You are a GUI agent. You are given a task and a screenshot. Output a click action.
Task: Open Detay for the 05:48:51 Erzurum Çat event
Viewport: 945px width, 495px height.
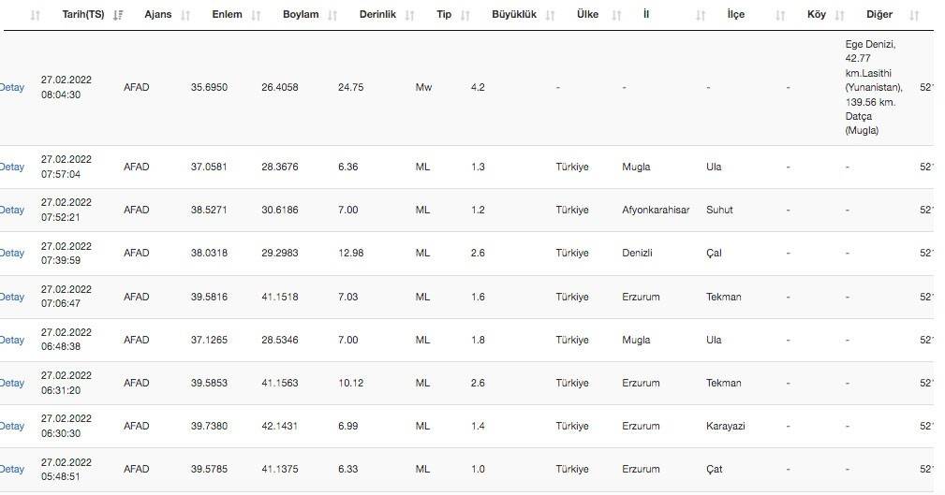(12, 470)
